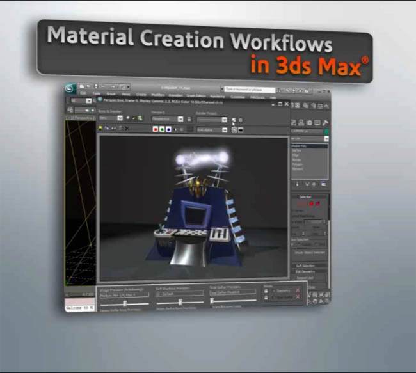The width and height of the screenshot is (416, 373).
Task: Click the Clear (X) icon in render toolbar
Action: point(127,129)
